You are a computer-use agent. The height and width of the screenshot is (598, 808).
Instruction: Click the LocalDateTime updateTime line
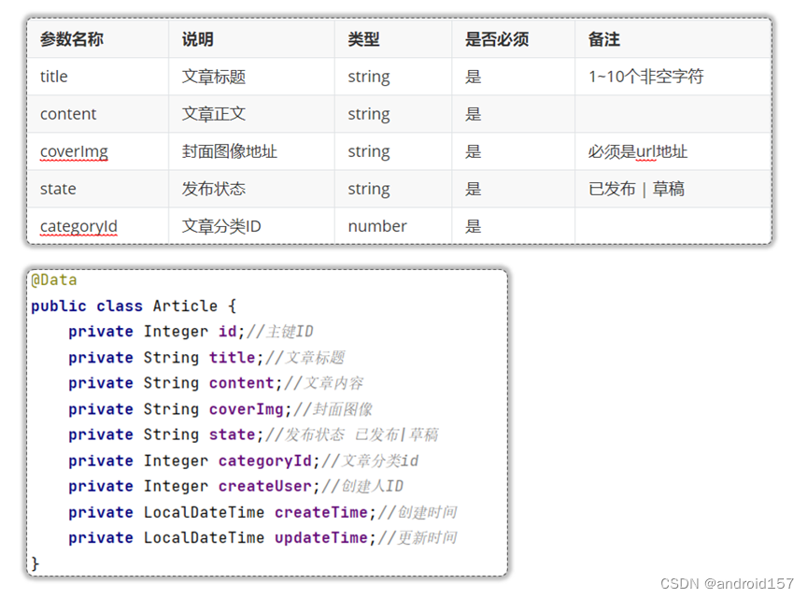(262, 537)
